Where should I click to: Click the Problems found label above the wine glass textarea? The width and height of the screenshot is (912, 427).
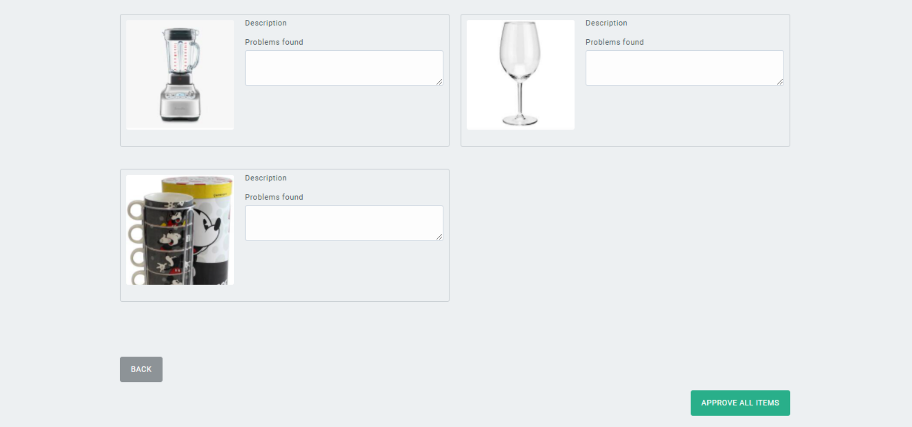(615, 42)
